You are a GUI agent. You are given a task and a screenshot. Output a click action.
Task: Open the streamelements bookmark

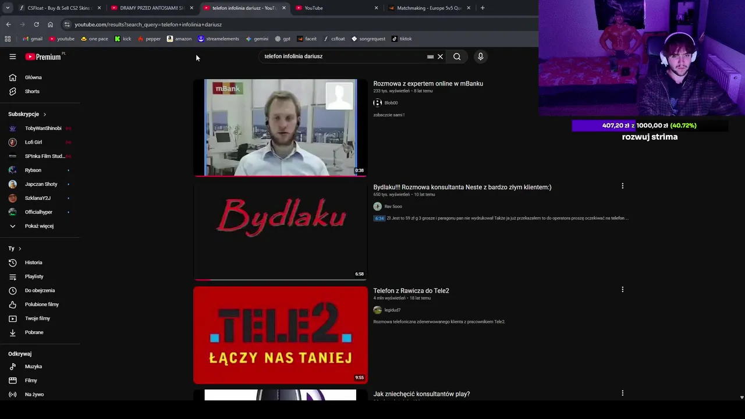coord(218,39)
